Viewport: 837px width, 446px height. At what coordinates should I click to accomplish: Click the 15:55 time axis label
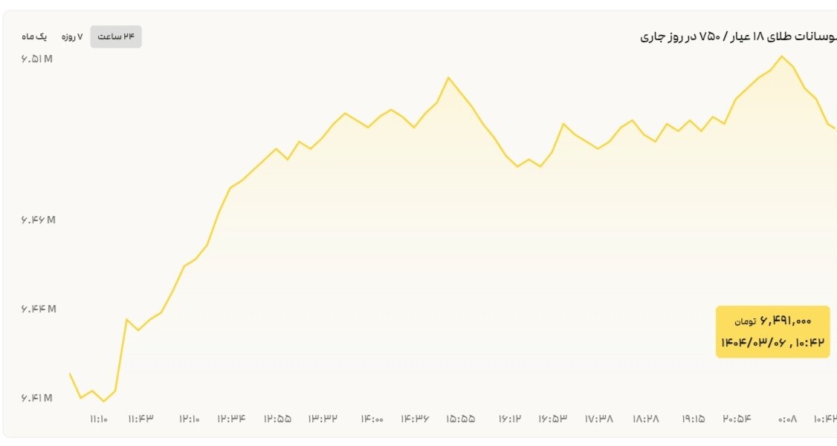tap(461, 419)
